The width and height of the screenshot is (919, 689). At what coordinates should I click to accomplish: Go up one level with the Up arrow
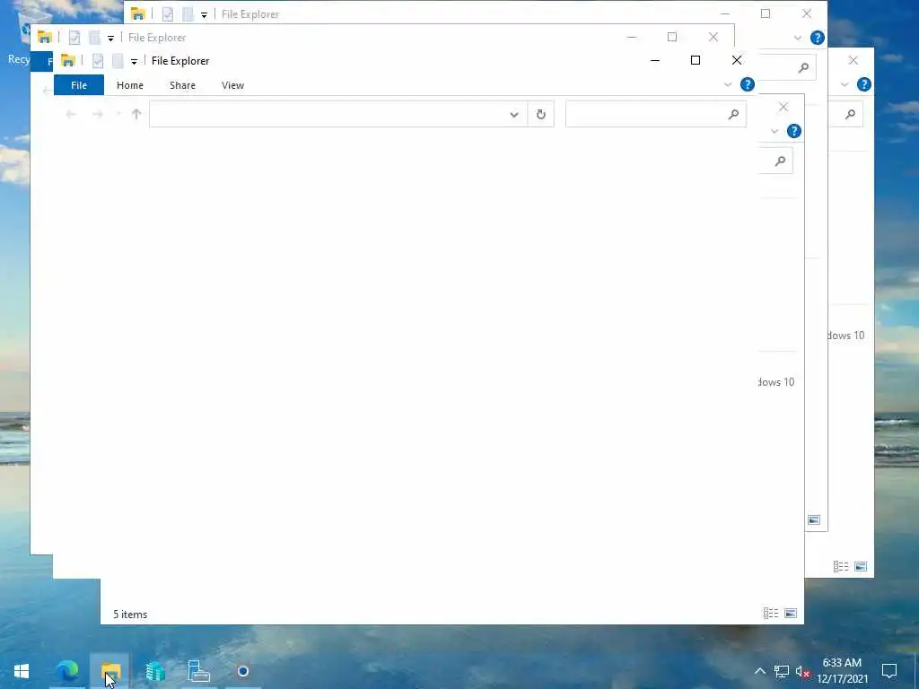click(x=136, y=114)
